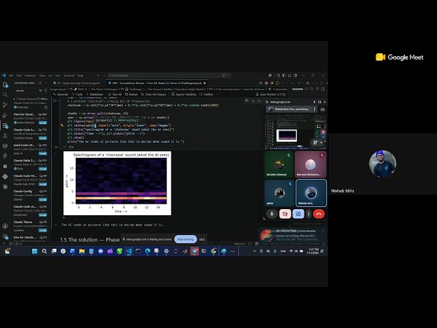Add a Code cell from the toolbar

[x=77, y=94]
